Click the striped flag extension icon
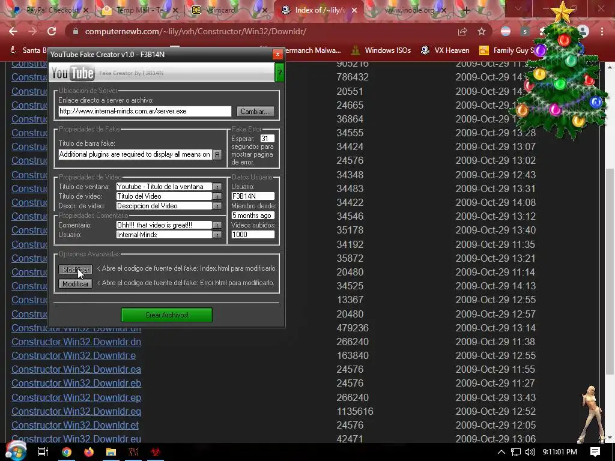Screen dimensions: 615x461 [506, 31]
